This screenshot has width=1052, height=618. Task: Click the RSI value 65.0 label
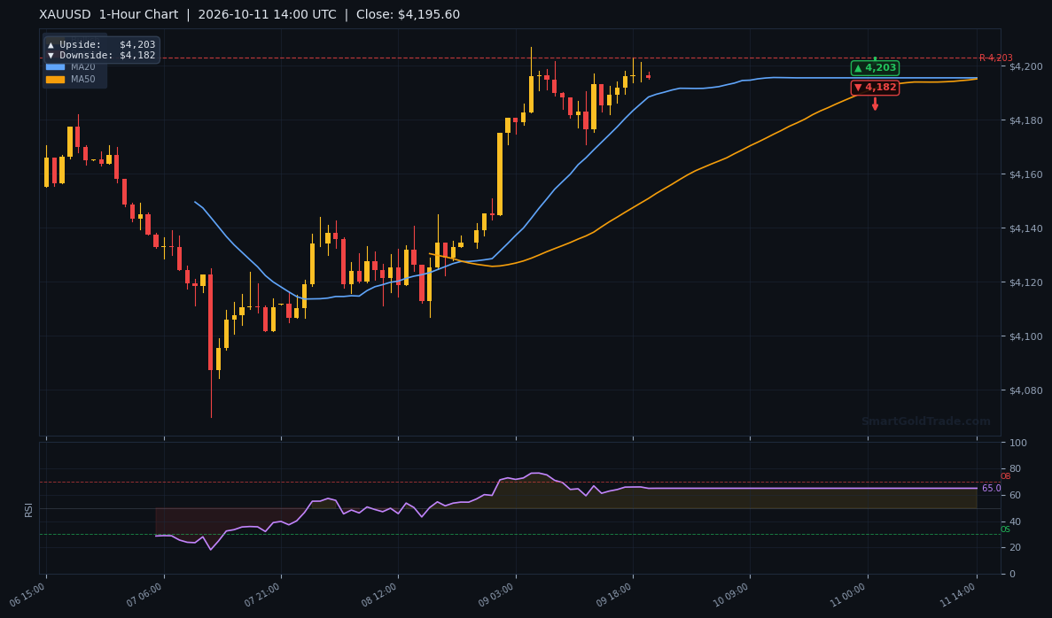992,488
